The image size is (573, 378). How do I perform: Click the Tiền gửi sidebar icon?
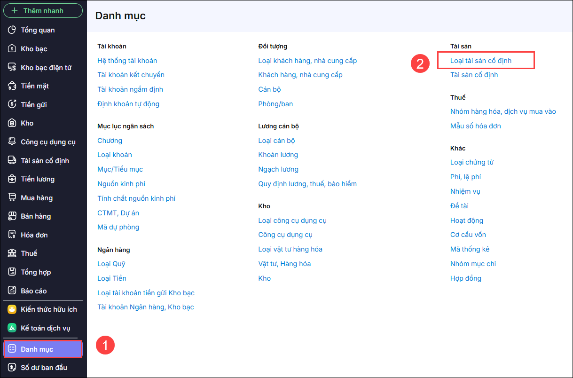point(12,105)
